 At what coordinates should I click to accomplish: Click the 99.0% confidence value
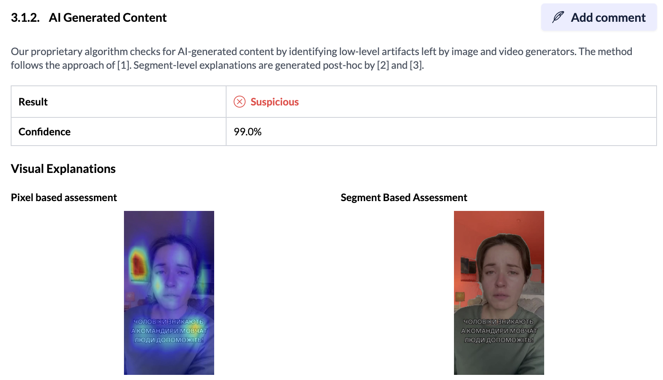coord(248,132)
